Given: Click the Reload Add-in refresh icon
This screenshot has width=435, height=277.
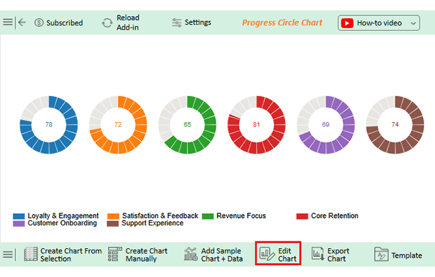Looking at the screenshot, I should coord(107,22).
